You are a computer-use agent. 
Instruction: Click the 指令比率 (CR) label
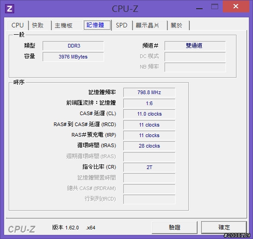99,167
